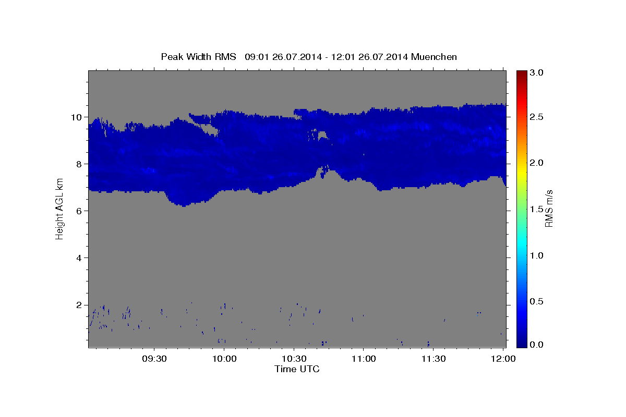Click the colorbar value 0.5
The image size is (626, 417).
536,301
